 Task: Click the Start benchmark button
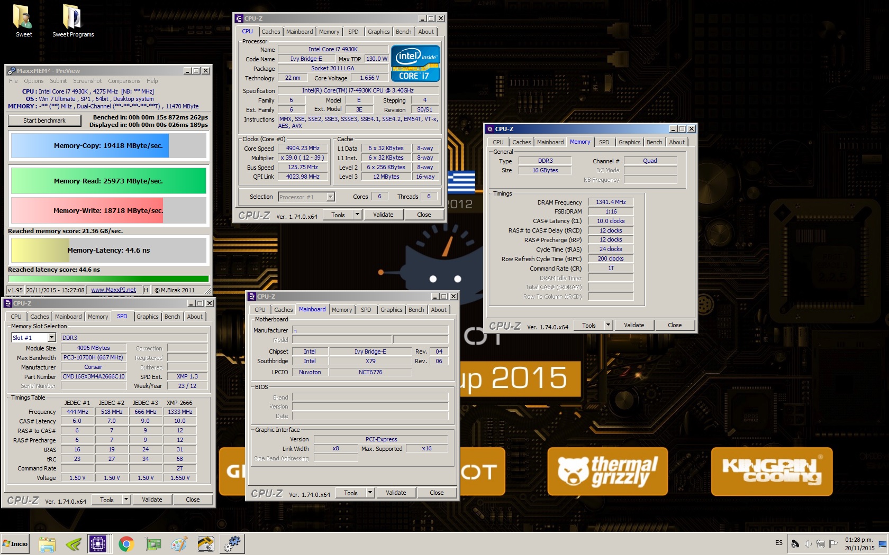tap(44, 121)
